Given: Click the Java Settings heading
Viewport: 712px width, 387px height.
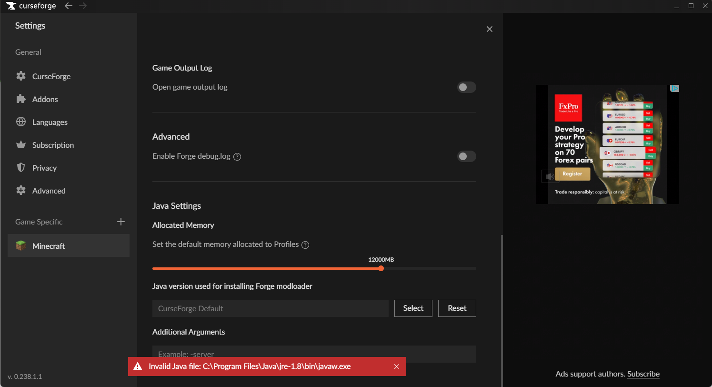Looking at the screenshot, I should click(x=177, y=206).
